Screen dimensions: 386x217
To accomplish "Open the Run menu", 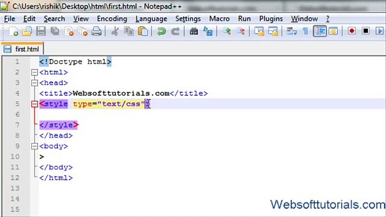I will (x=244, y=19).
